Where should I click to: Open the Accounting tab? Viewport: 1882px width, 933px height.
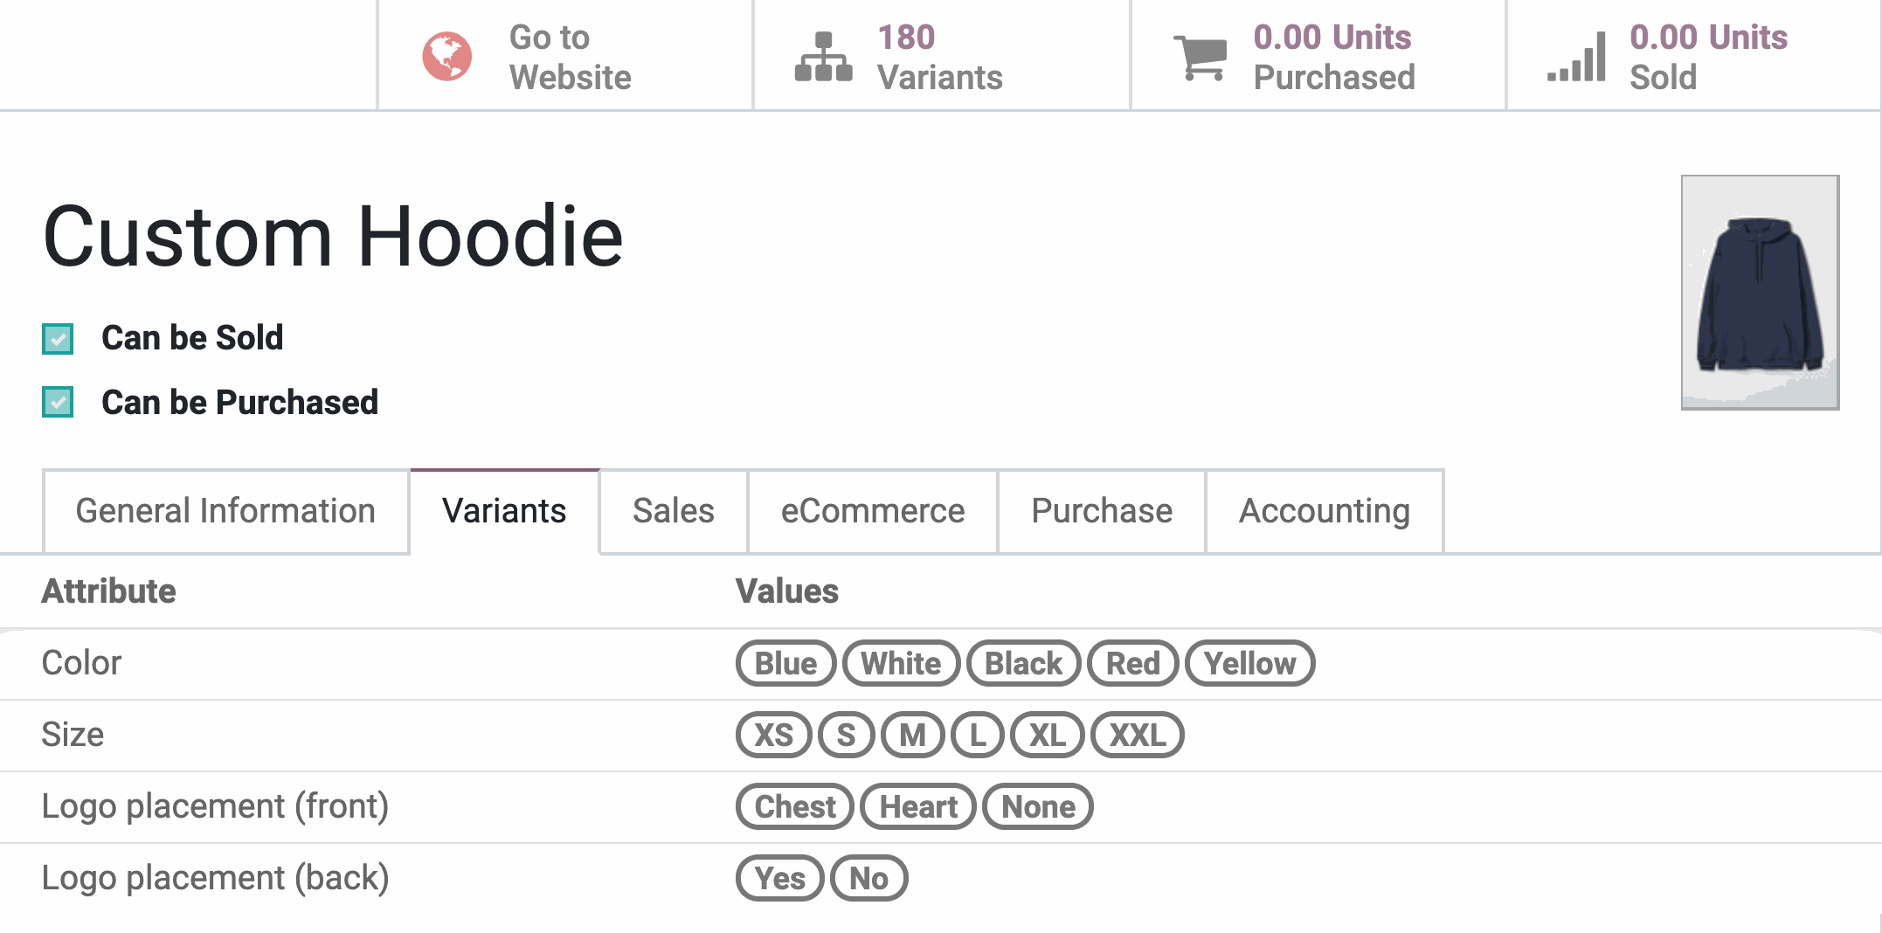(1324, 511)
